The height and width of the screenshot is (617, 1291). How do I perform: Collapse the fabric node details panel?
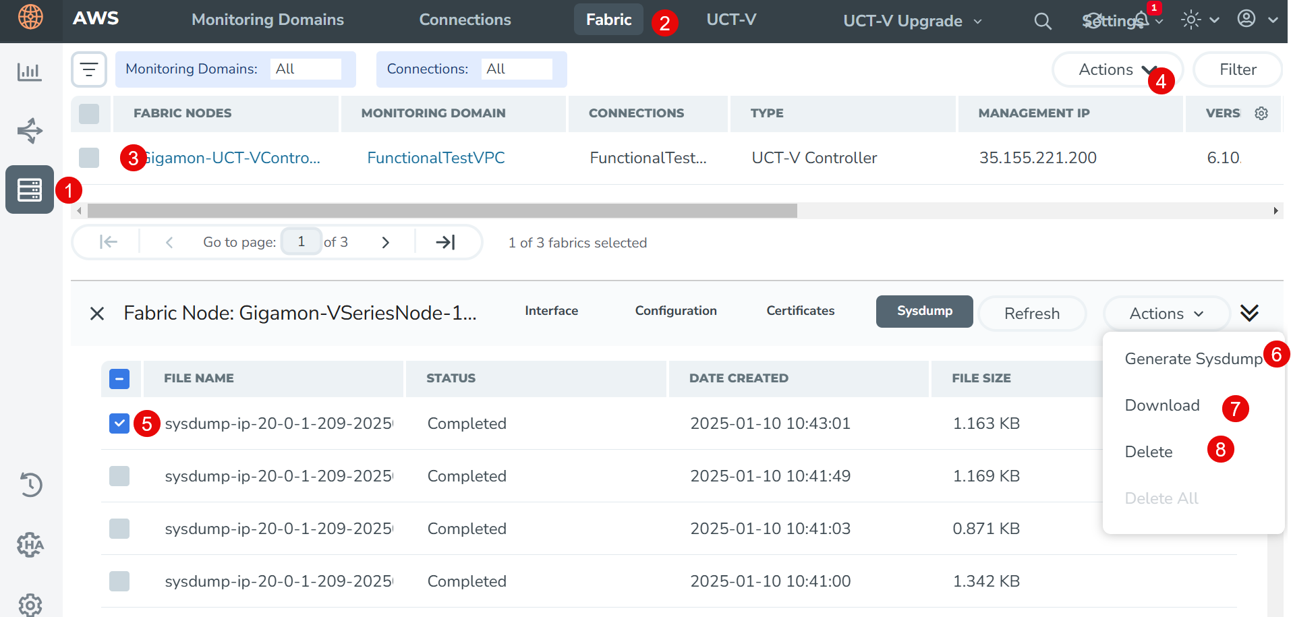tap(1249, 313)
